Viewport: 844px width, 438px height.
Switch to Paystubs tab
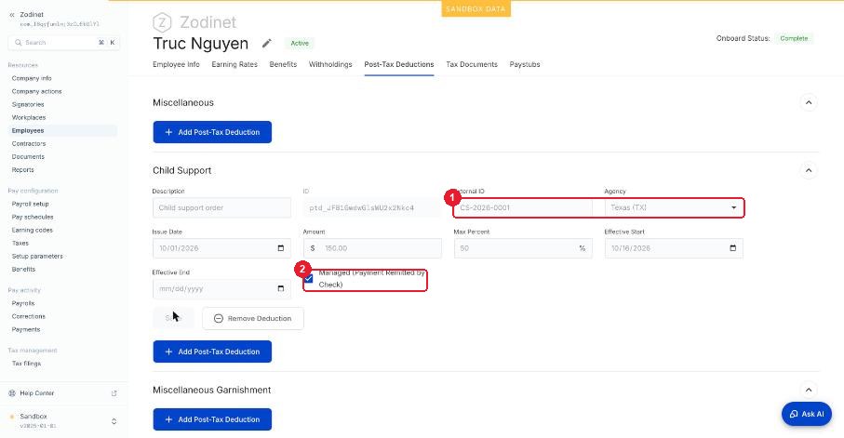tap(525, 64)
